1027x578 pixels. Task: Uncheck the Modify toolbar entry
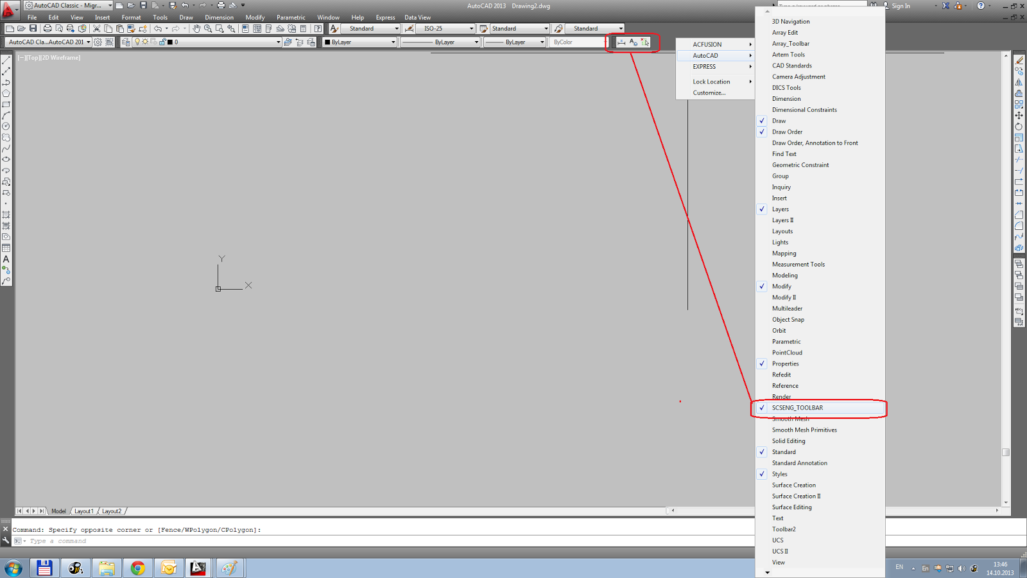(820, 286)
